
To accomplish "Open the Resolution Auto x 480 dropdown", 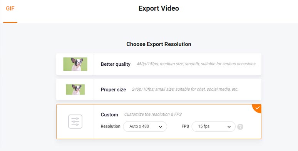I will [x=145, y=126].
